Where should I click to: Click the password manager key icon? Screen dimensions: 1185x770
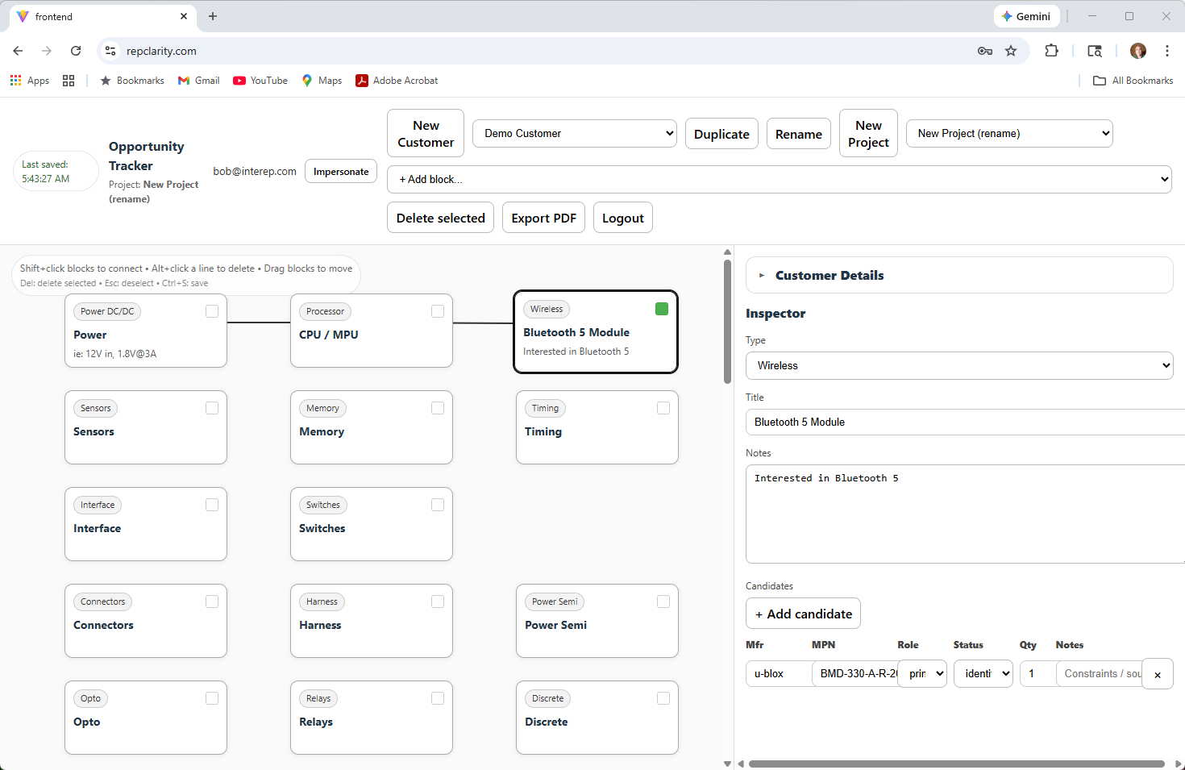(x=985, y=50)
